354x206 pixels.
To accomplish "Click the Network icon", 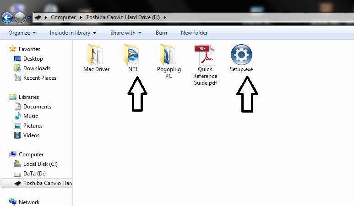I will click(13, 202).
